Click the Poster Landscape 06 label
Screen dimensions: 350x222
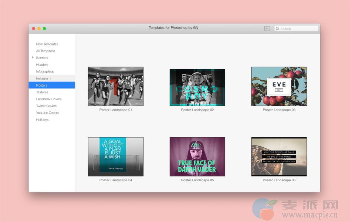279,180
